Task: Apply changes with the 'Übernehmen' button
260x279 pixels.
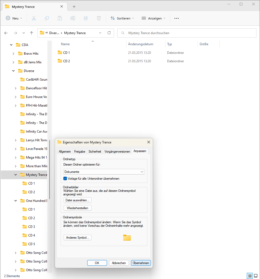Action: click(x=141, y=263)
